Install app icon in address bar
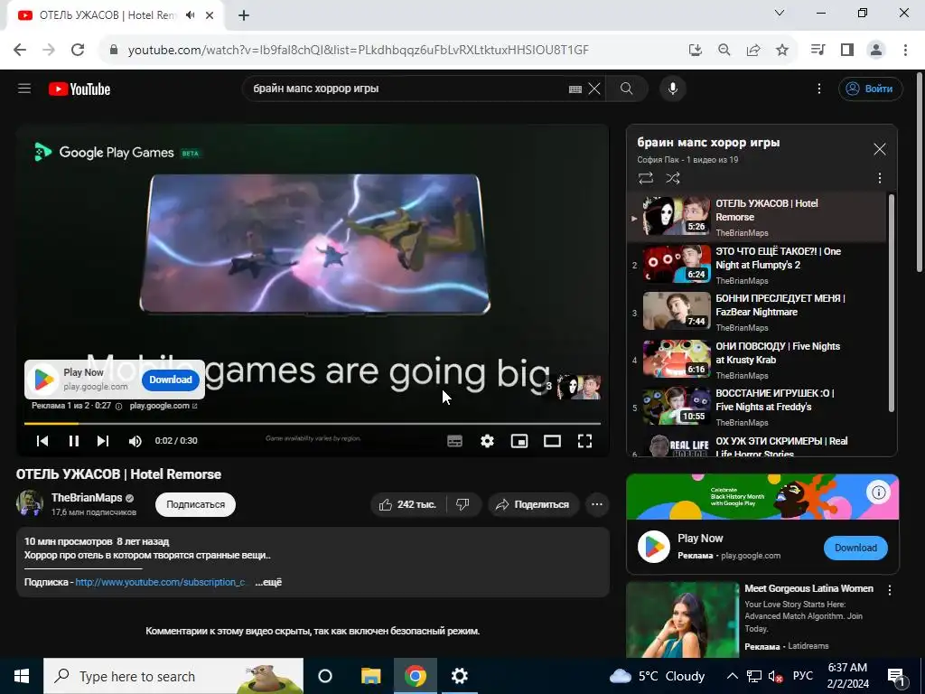The height and width of the screenshot is (694, 925). click(696, 51)
